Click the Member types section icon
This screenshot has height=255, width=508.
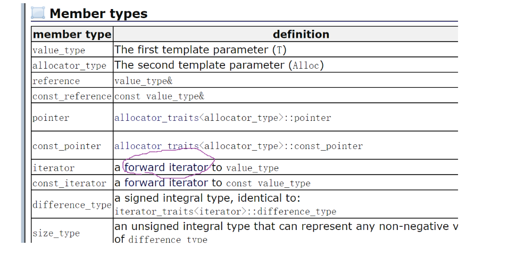click(38, 13)
